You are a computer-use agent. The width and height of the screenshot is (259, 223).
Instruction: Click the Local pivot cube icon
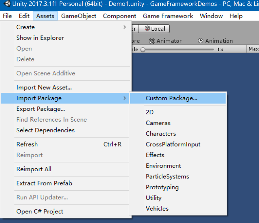pos(148,29)
